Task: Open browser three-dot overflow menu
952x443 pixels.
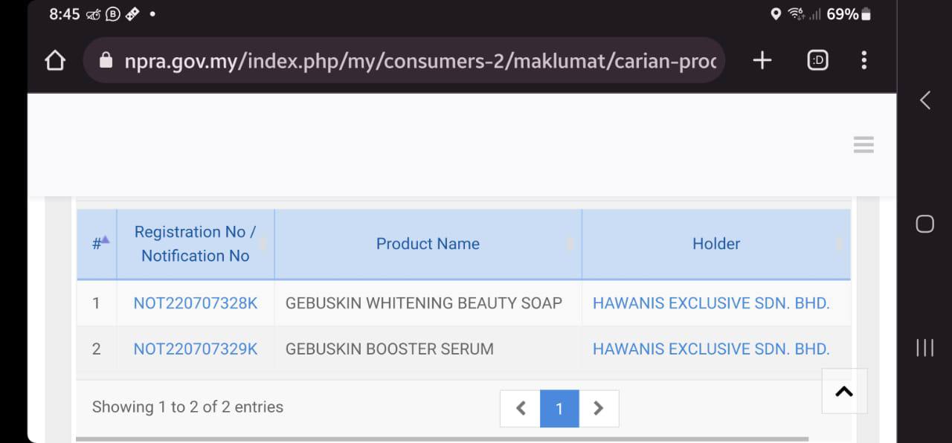Action: (863, 60)
